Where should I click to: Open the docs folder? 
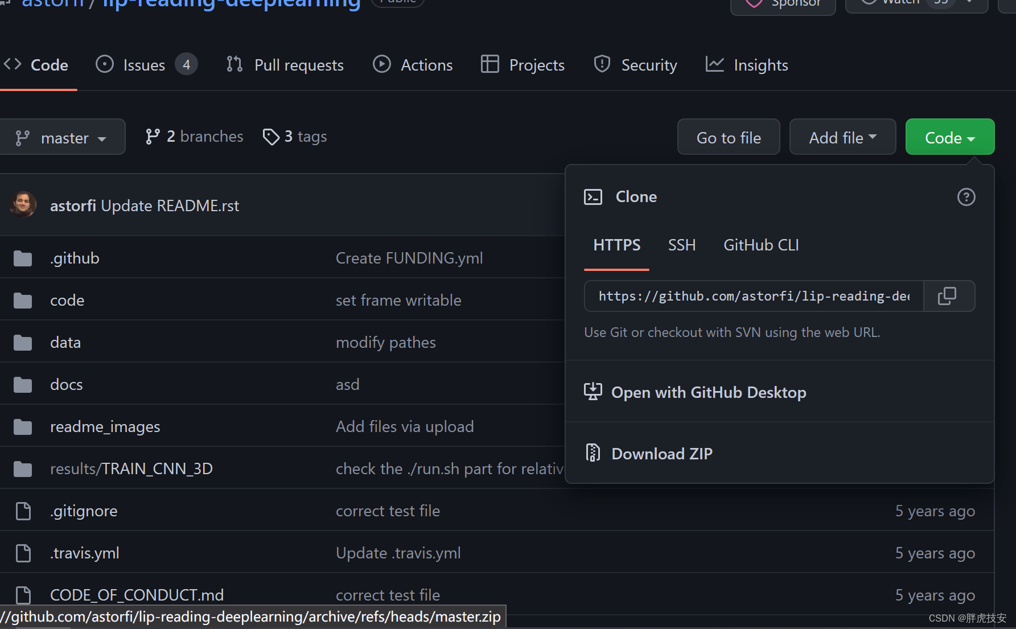[67, 385]
